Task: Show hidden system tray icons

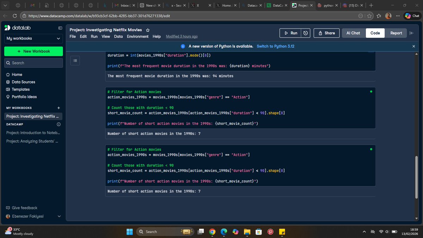Action: (x=364, y=232)
